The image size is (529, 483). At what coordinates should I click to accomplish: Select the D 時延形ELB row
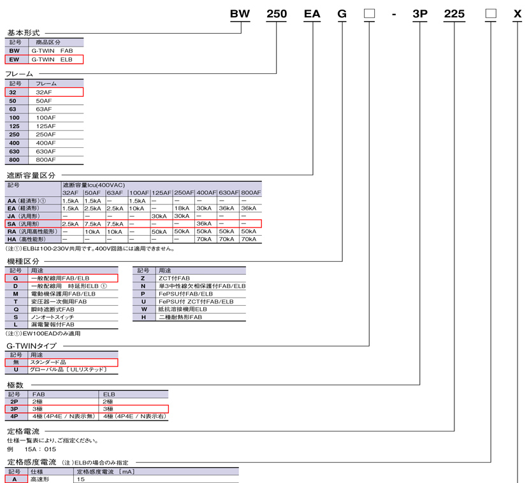61,285
